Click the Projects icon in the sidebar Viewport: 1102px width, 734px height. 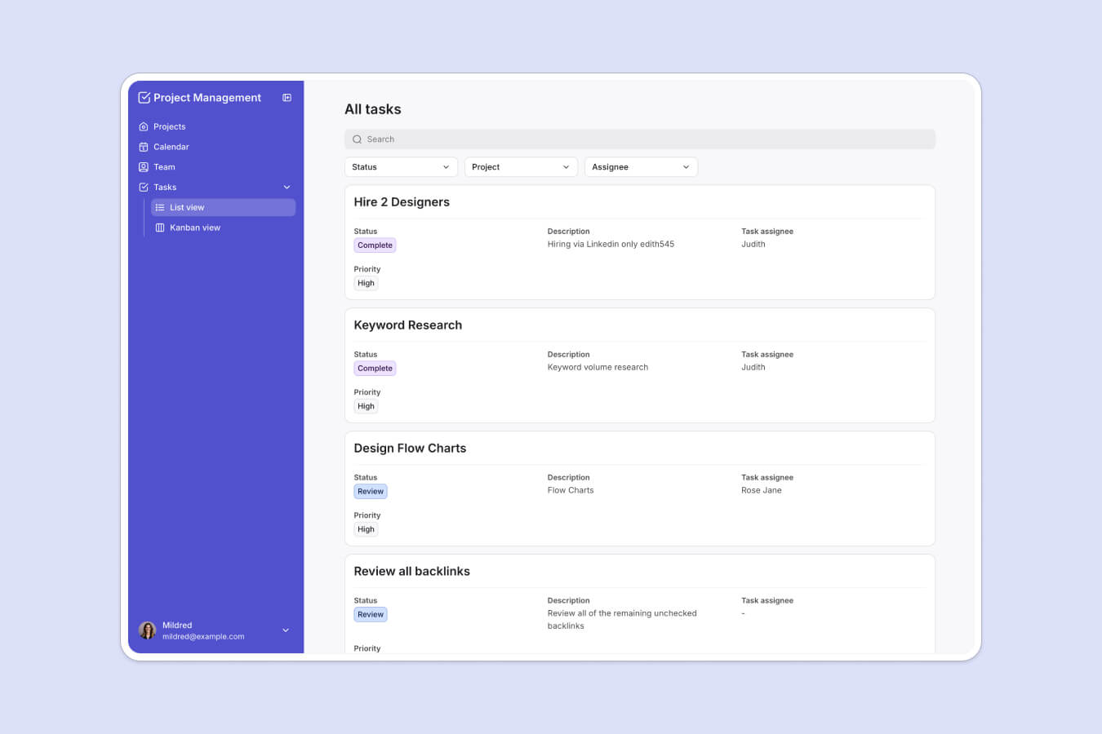coord(144,126)
